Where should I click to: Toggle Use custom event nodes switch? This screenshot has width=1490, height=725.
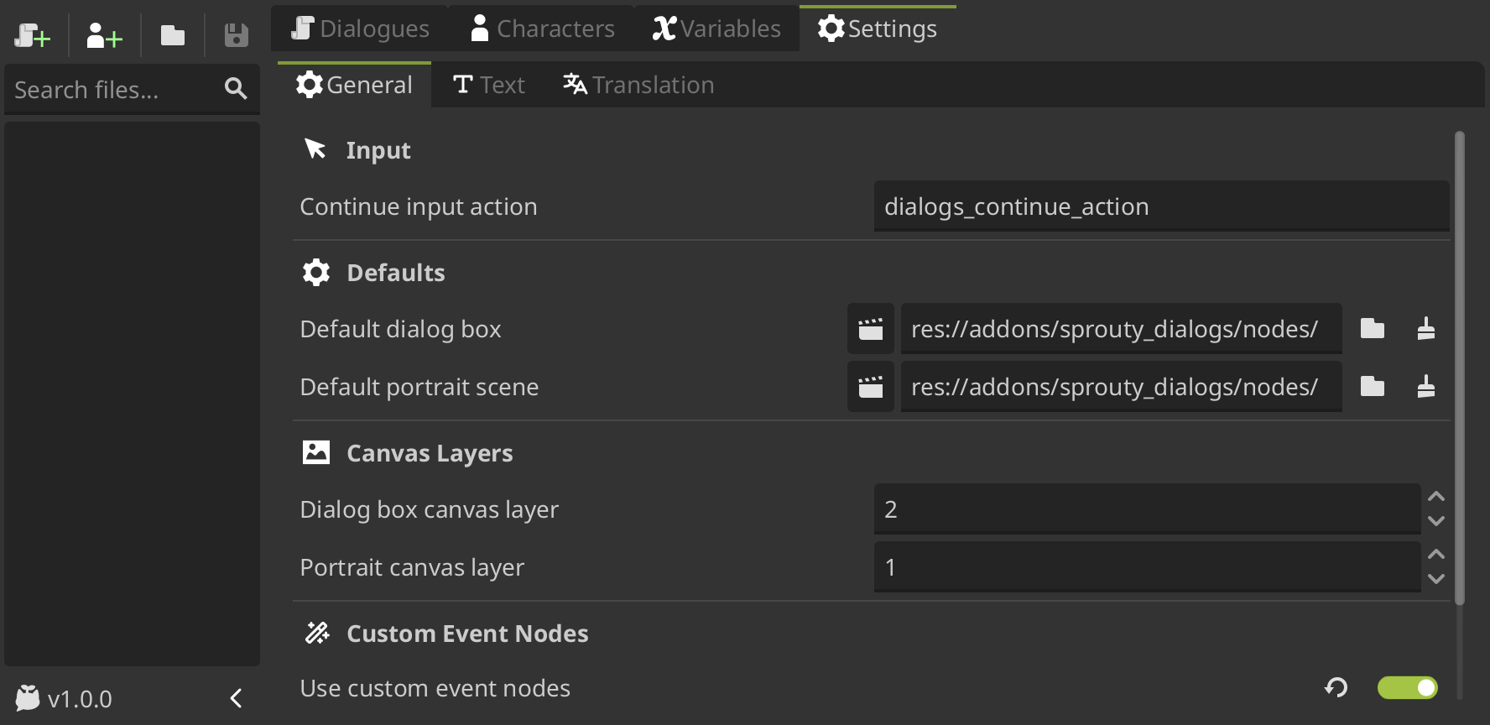click(1408, 688)
